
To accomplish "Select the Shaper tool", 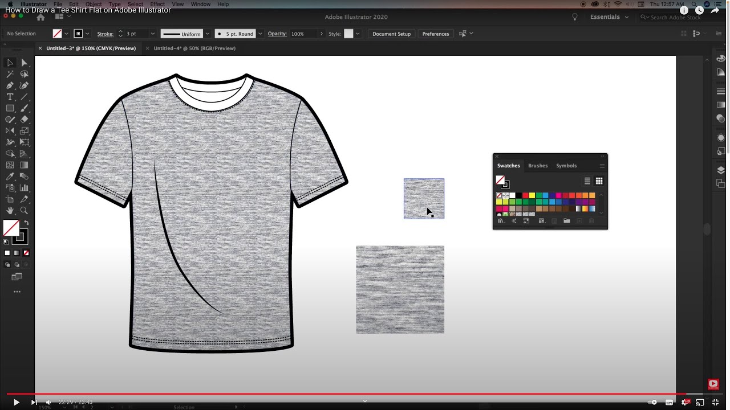I will point(10,120).
